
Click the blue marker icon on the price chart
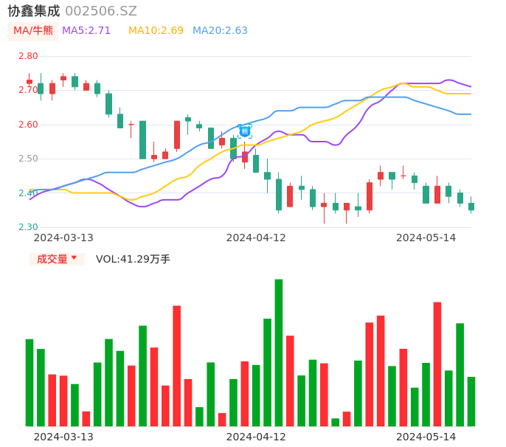(245, 131)
